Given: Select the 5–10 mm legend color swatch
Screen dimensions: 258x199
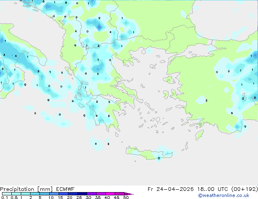Looking at the screenshot, I should click(44, 194).
